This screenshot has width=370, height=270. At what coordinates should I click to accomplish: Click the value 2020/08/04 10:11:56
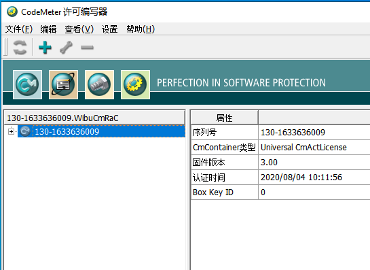[x=301, y=178]
